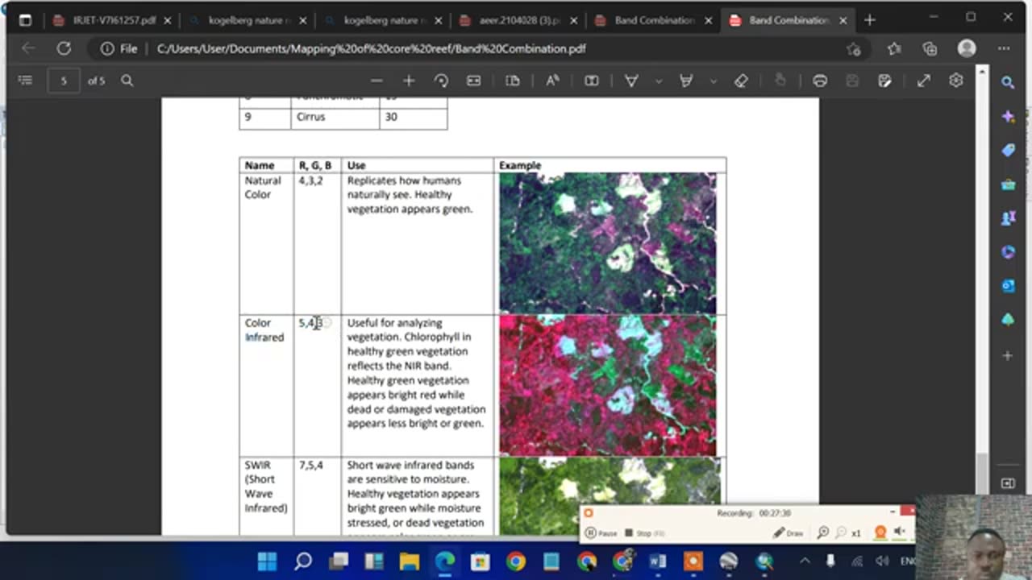
Task: Zoom in the PDF page
Action: click(x=409, y=81)
